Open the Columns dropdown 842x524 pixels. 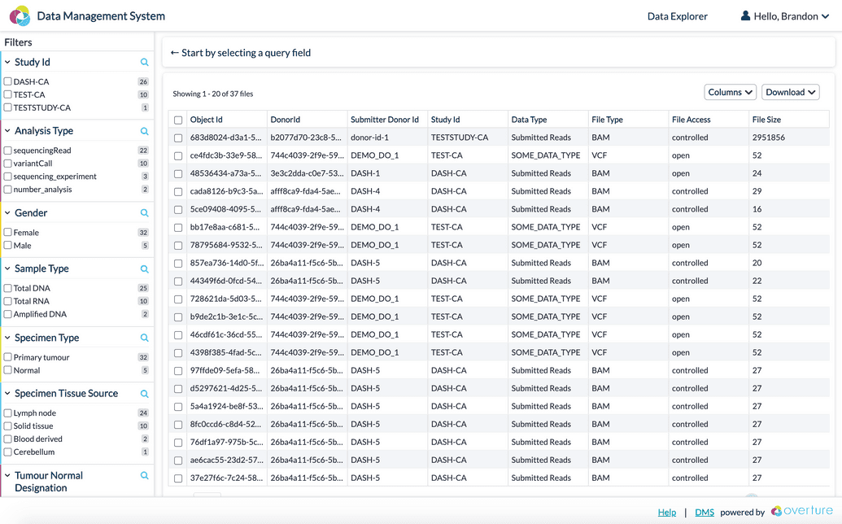(731, 92)
